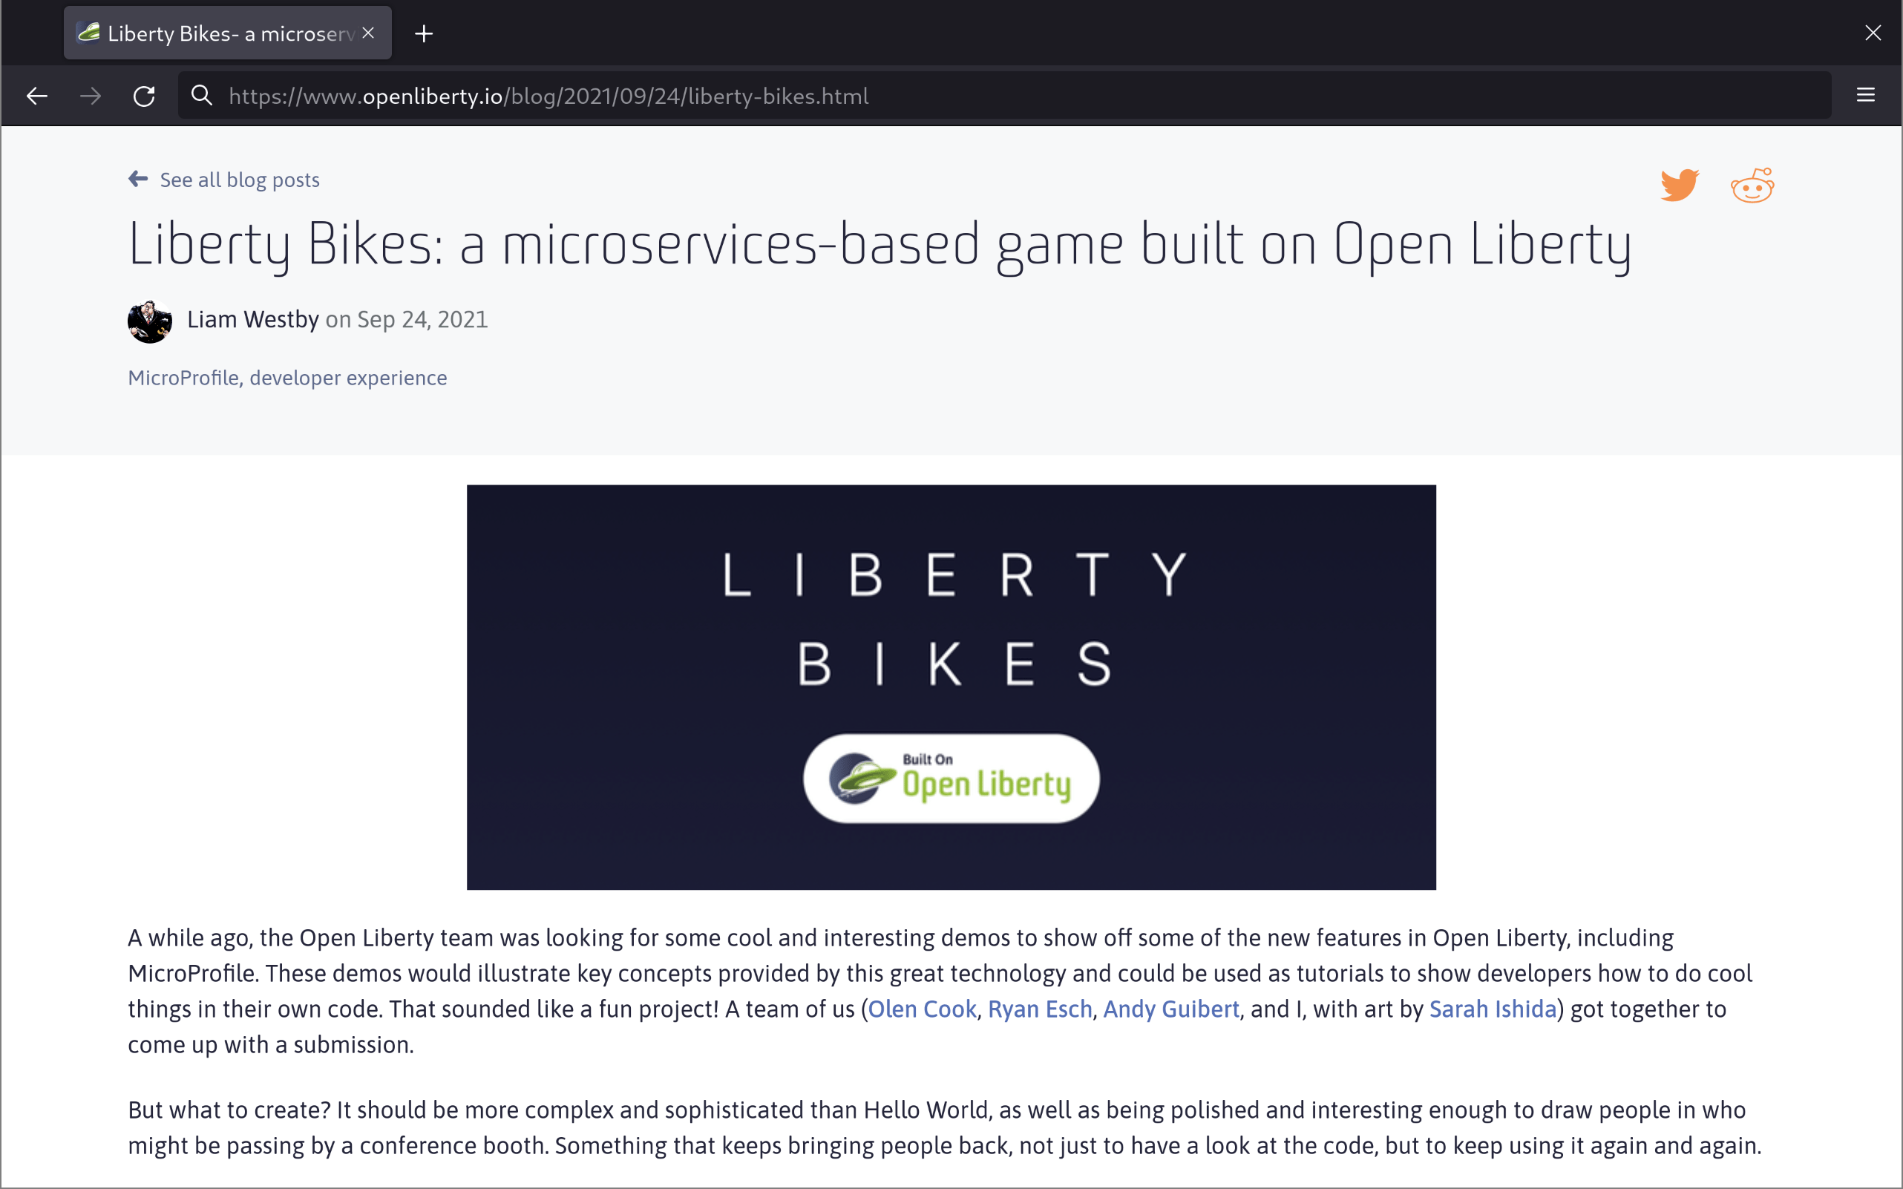Open the browser menu
The width and height of the screenshot is (1903, 1189).
[1867, 95]
